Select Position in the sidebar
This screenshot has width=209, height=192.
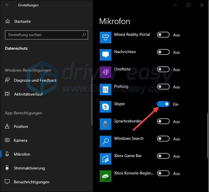pos(21,126)
